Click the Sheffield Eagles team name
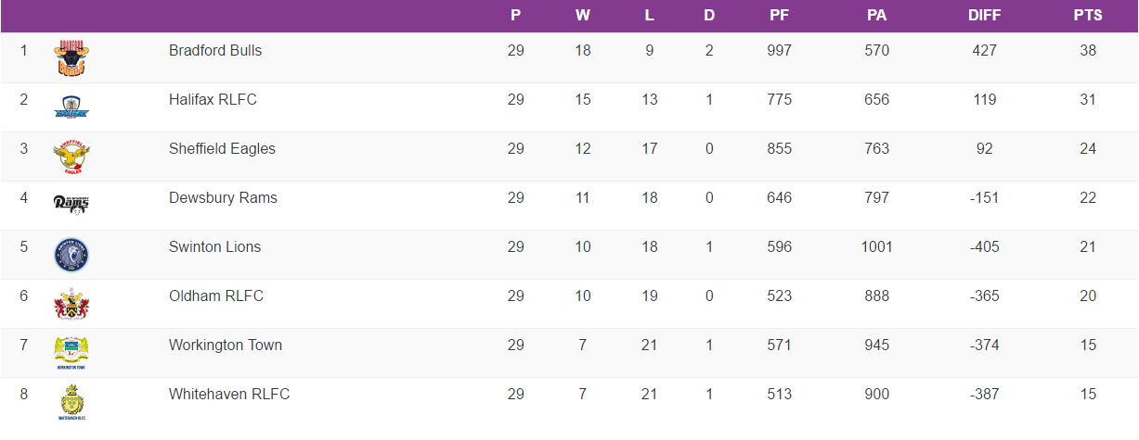This screenshot has height=440, width=1139. pyautogui.click(x=222, y=148)
